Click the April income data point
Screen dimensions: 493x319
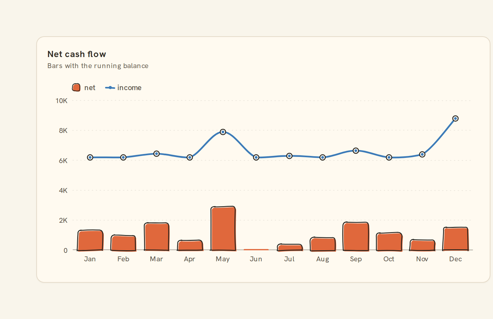click(190, 158)
